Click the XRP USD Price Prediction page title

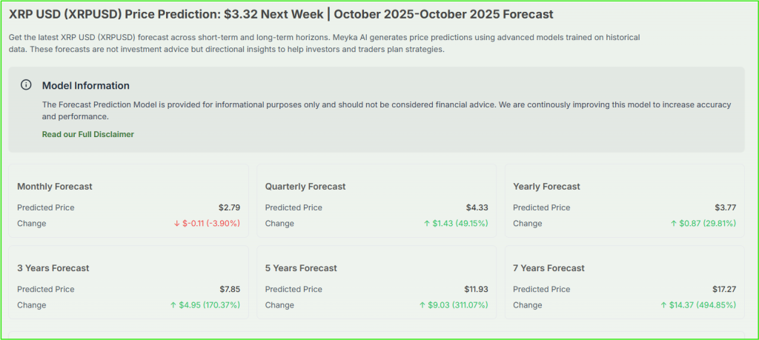pos(281,15)
